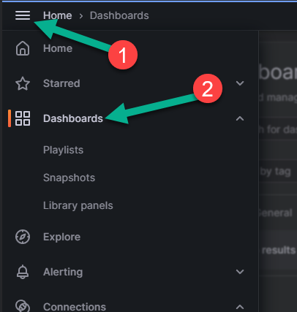Screen dimensions: 297x312
Task: Open the Explore menu item
Action: pos(61,237)
